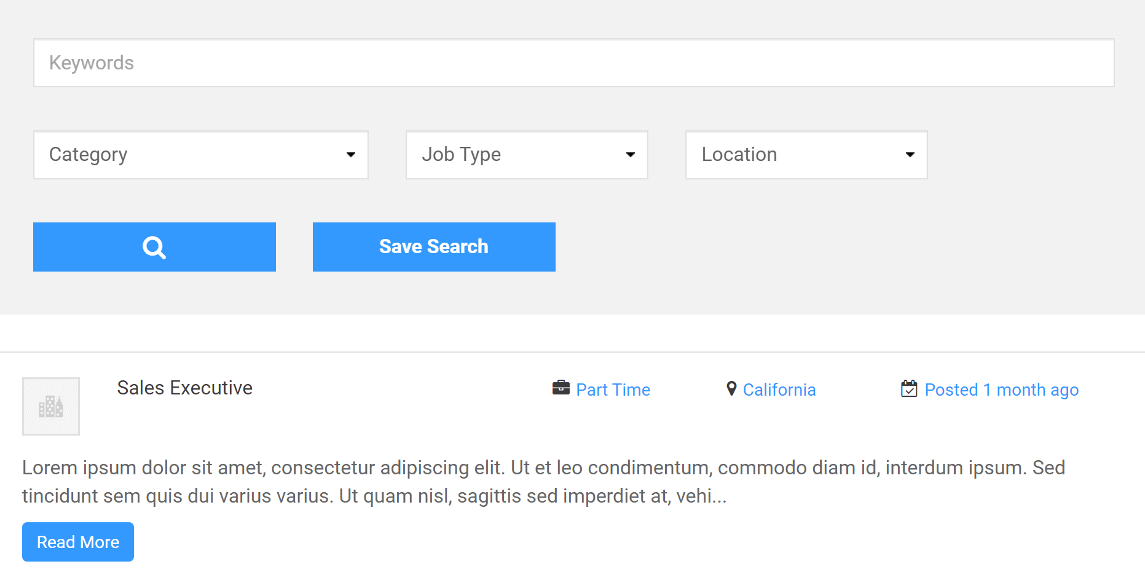Select the Sales Executive job title
This screenshot has width=1145, height=580.
(x=184, y=388)
